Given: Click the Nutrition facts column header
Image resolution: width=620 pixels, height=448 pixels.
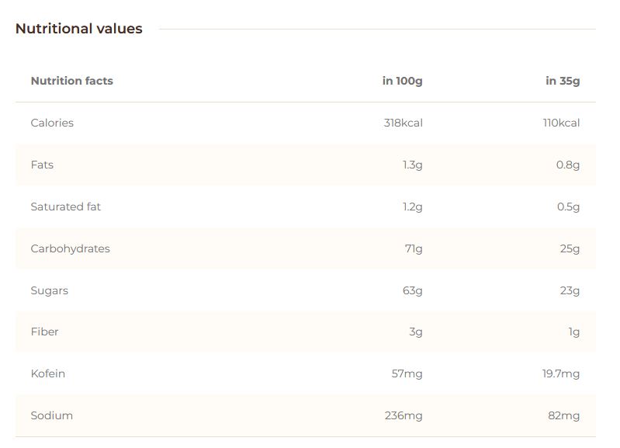Looking at the screenshot, I should tap(71, 81).
